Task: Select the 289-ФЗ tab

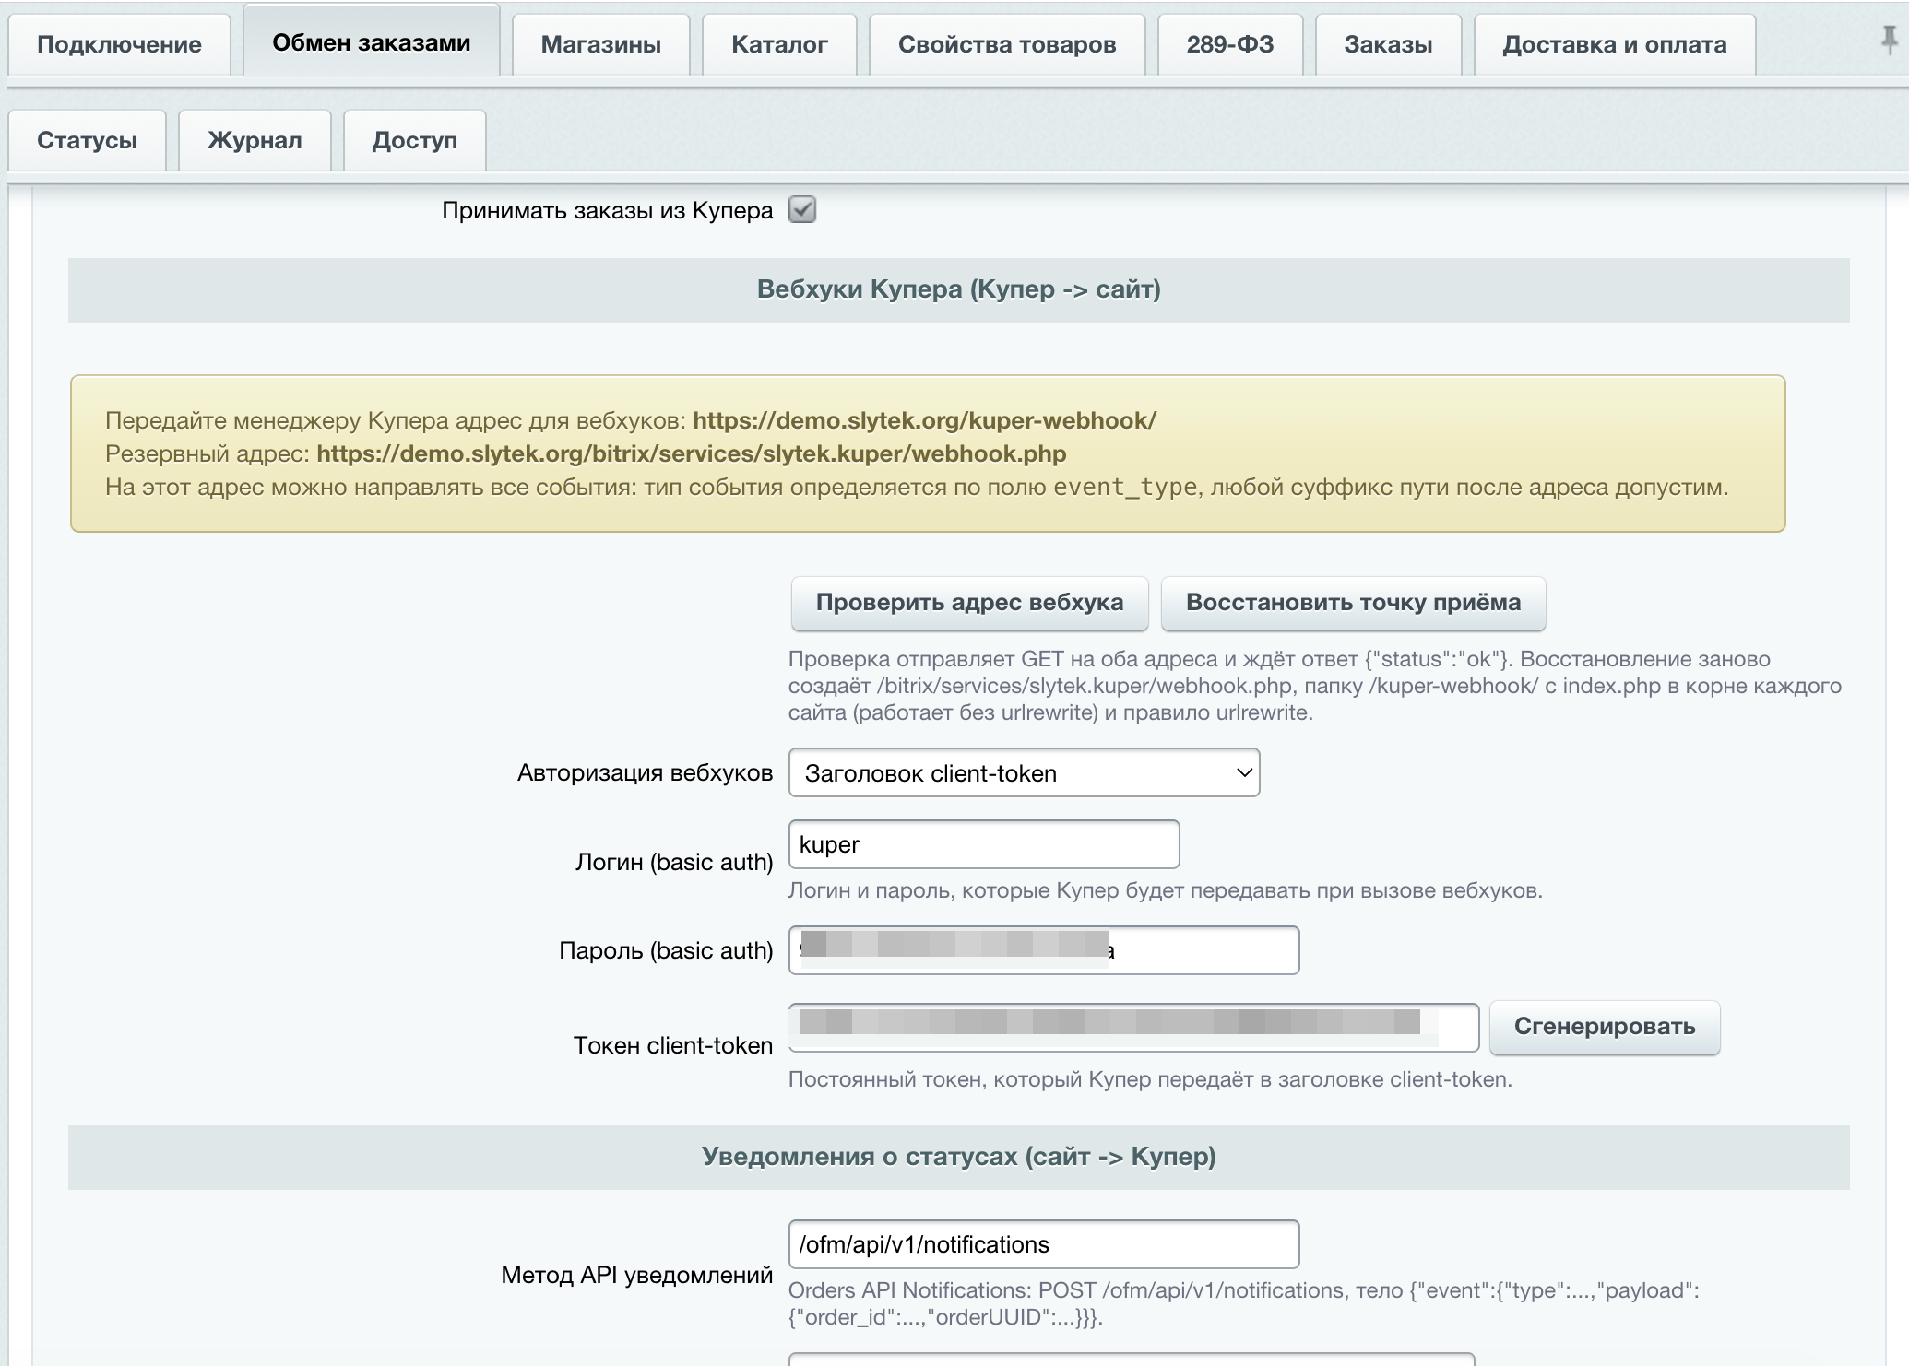Action: pyautogui.click(x=1230, y=44)
